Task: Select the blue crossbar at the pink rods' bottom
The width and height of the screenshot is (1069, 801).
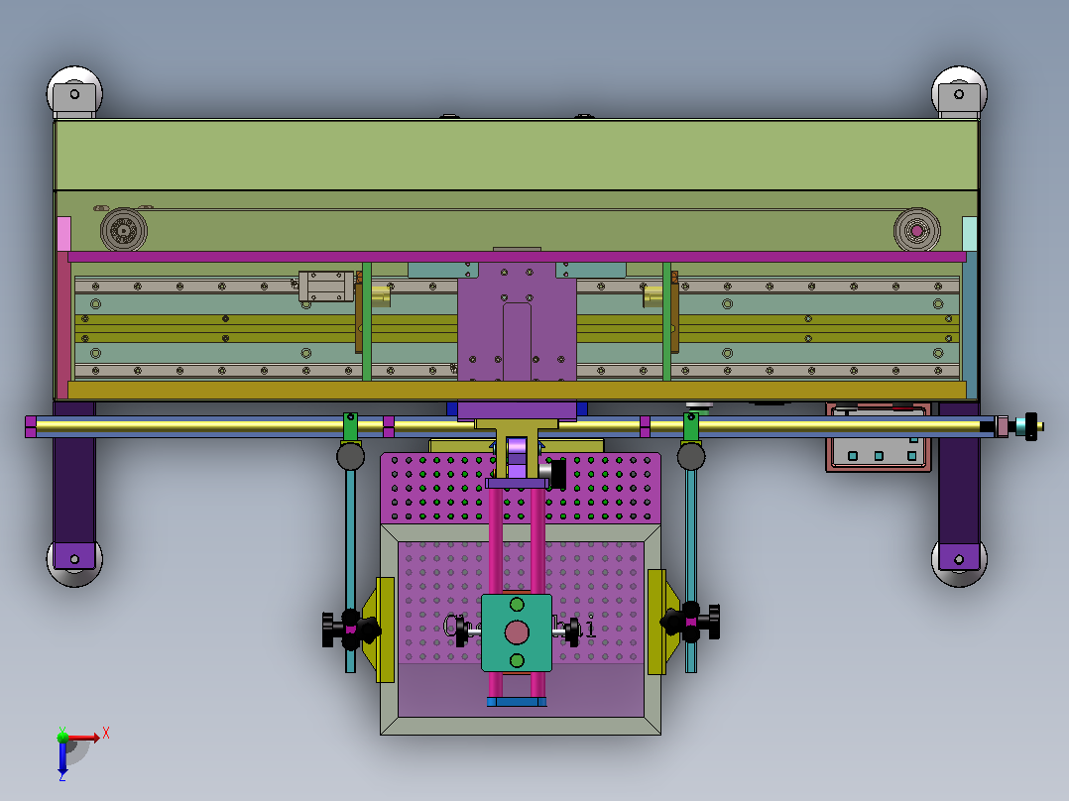Action: click(x=517, y=702)
